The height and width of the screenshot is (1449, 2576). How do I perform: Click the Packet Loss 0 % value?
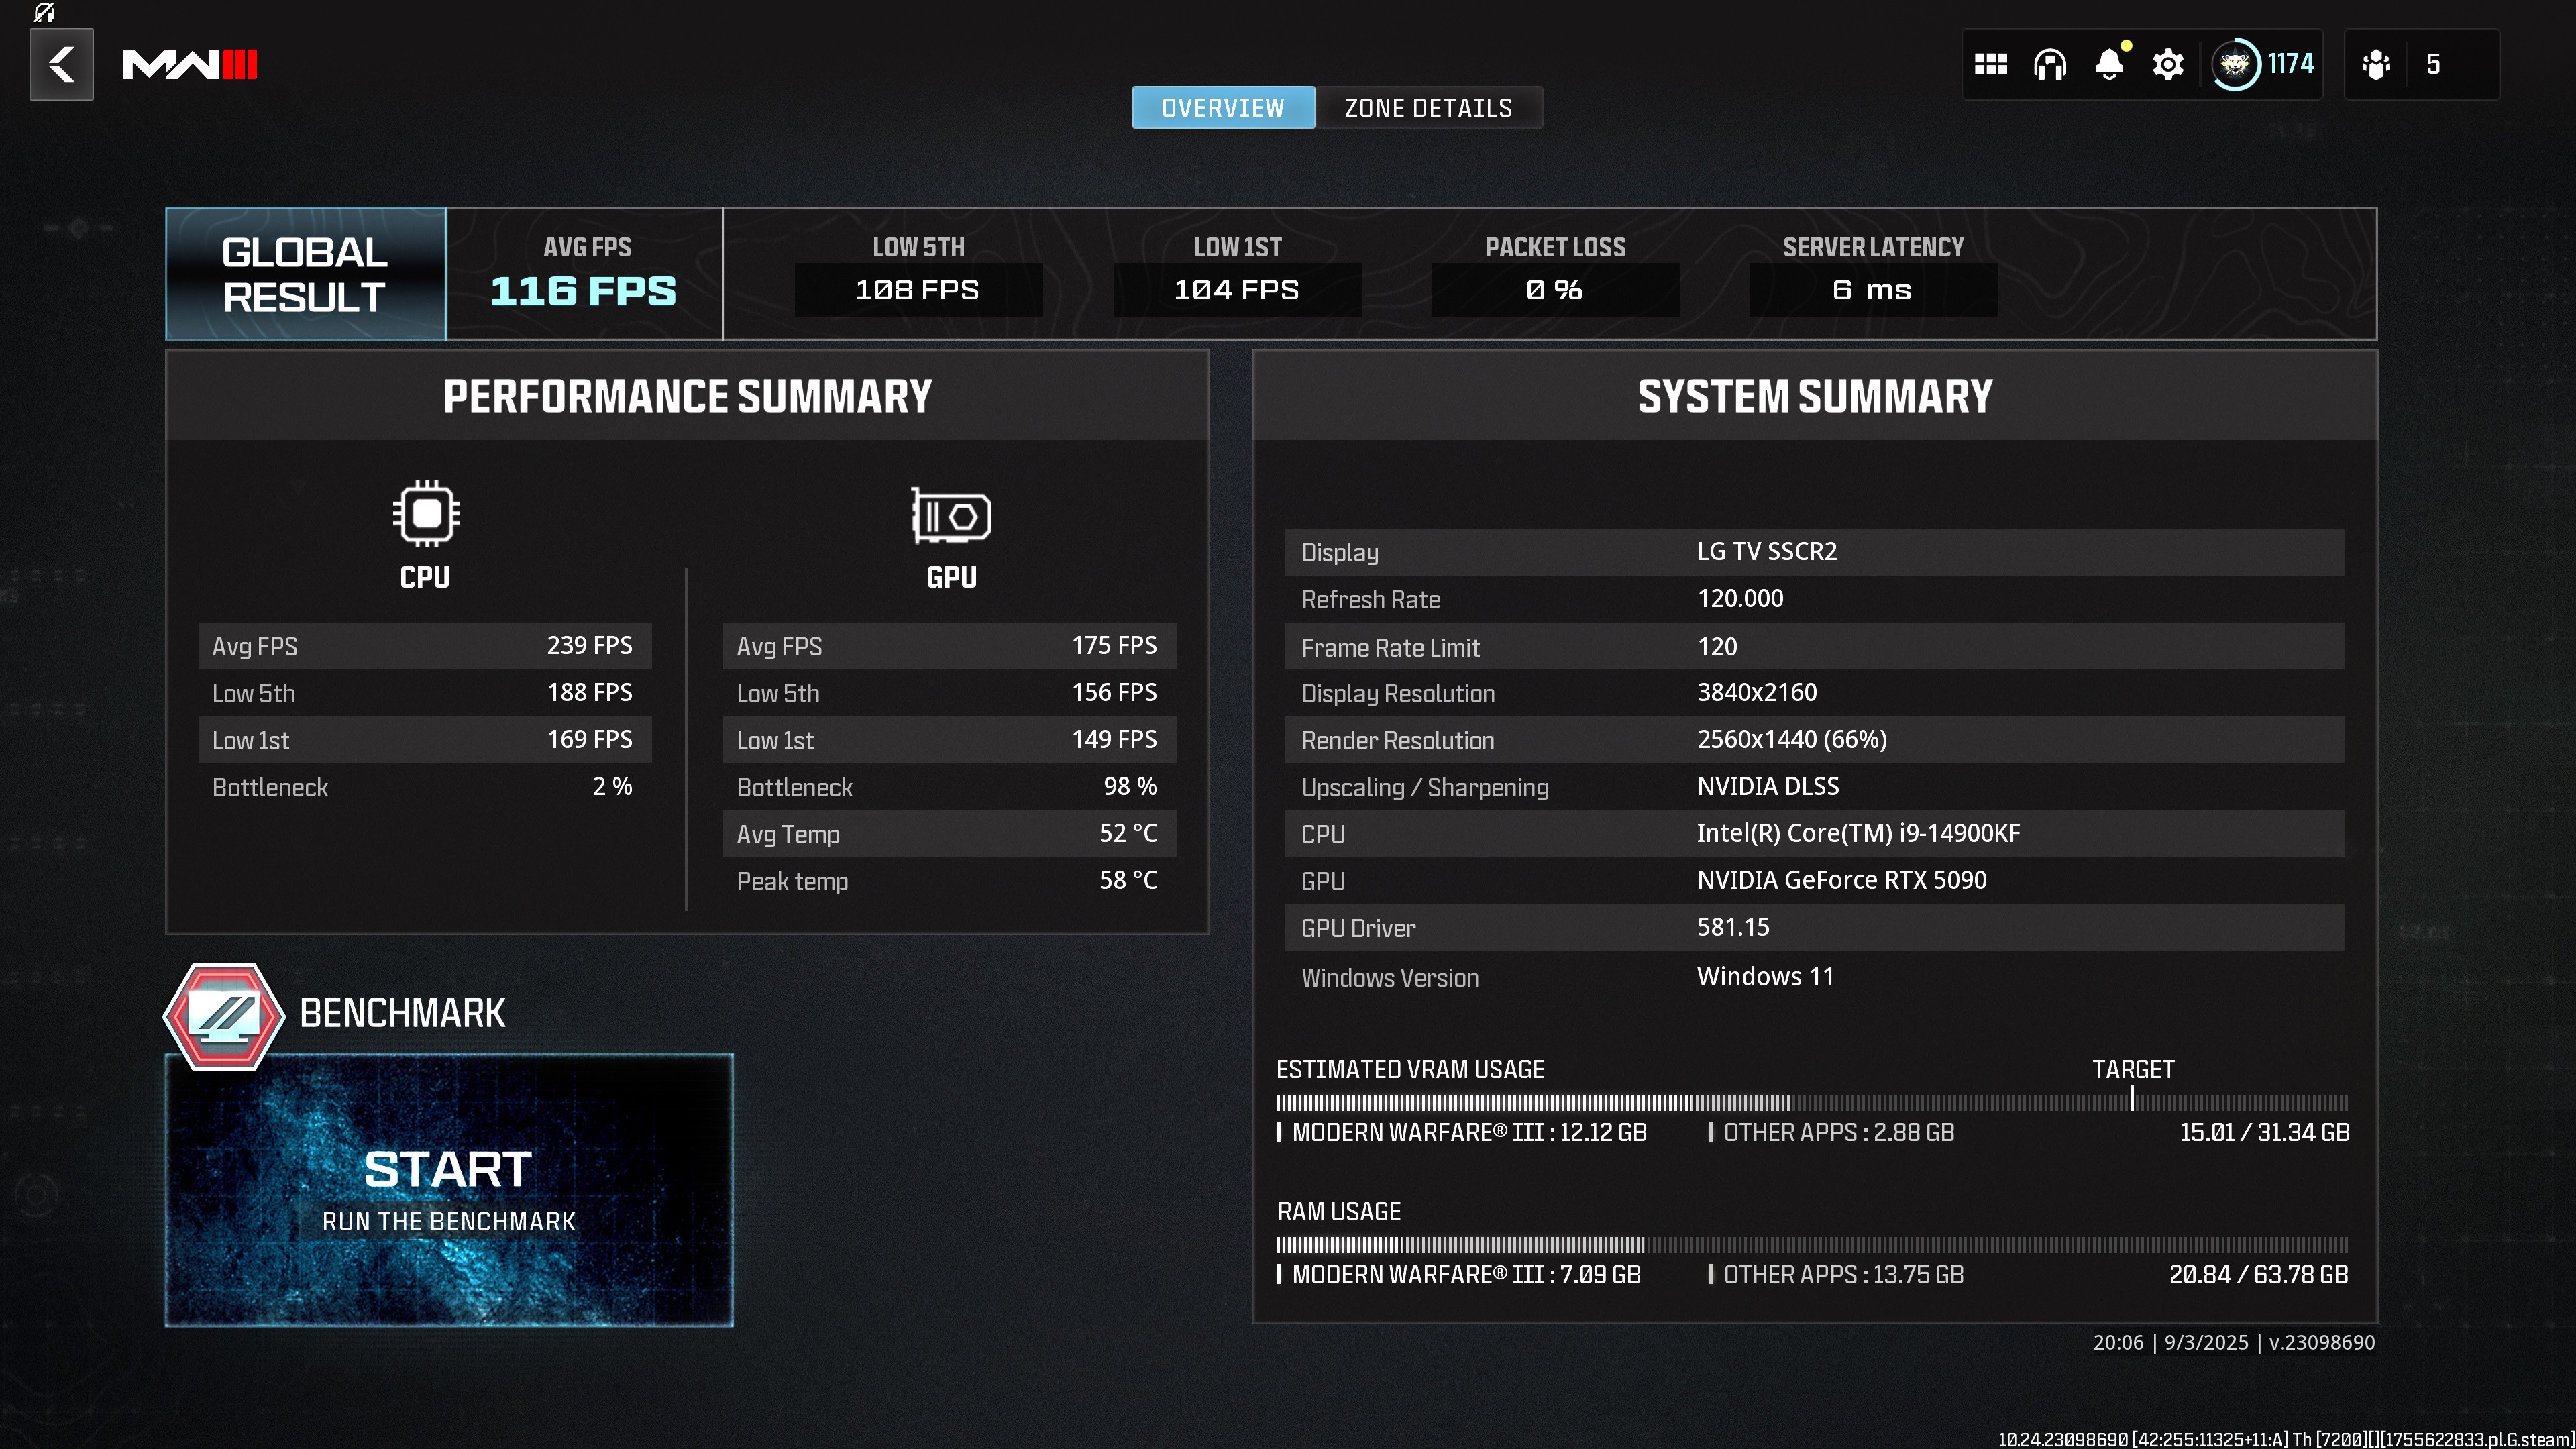1555,290
